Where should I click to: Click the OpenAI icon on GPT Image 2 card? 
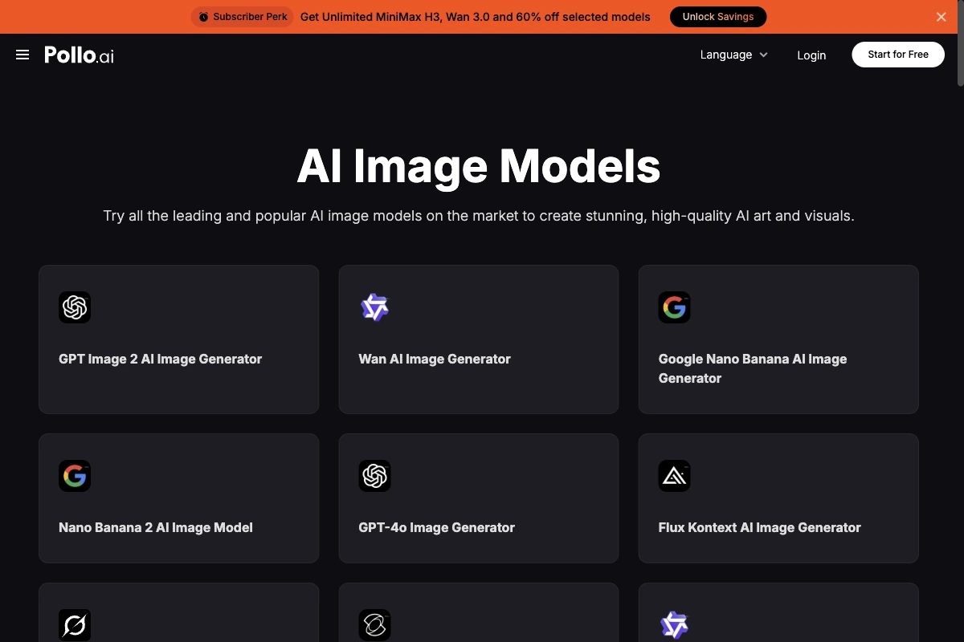(75, 307)
